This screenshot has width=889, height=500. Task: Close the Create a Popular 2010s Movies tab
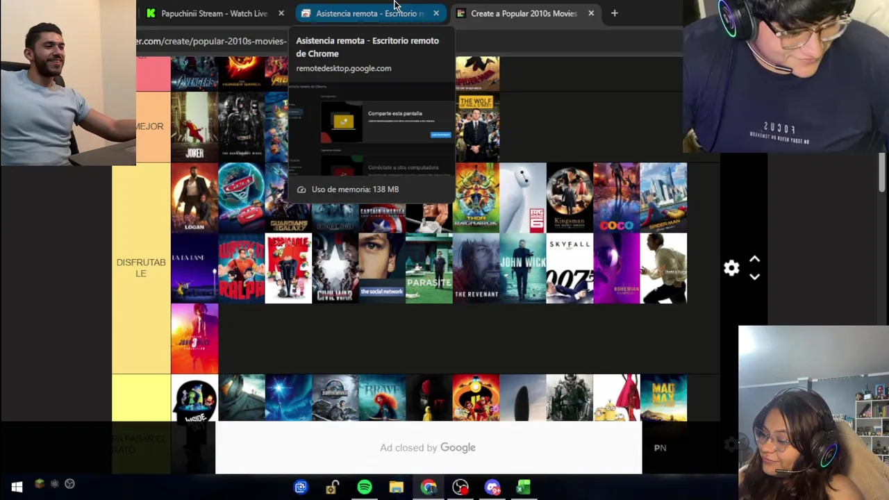coord(591,13)
